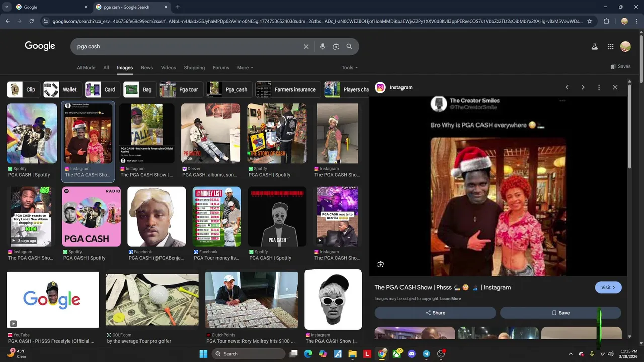Viewport: 644px width, 362px height.
Task: Filter images by the Wallet chip
Action: click(61, 89)
